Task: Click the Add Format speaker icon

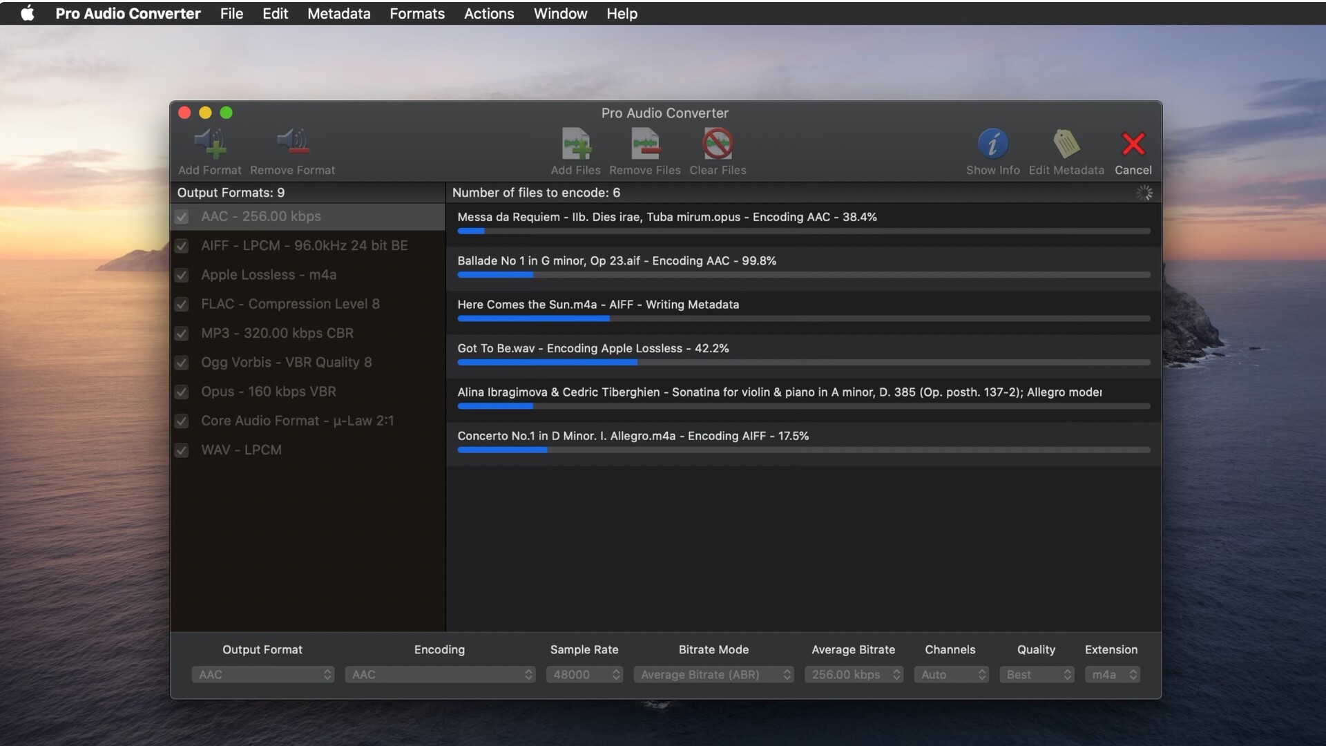Action: [210, 143]
